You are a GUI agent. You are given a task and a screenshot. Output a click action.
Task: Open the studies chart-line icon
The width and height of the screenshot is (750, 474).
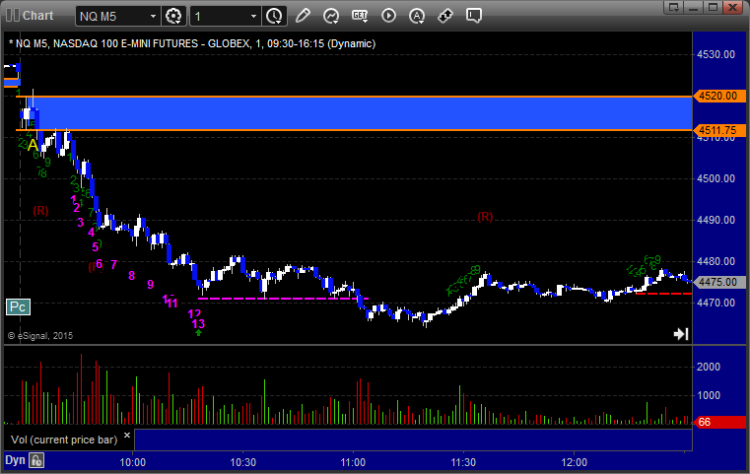pyautogui.click(x=331, y=16)
